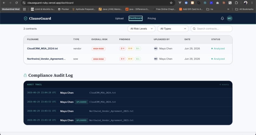Open the Java (JVM) Memory bookmark
Image resolution: width=256 pixels, height=135 pixels.
(x=110, y=9)
